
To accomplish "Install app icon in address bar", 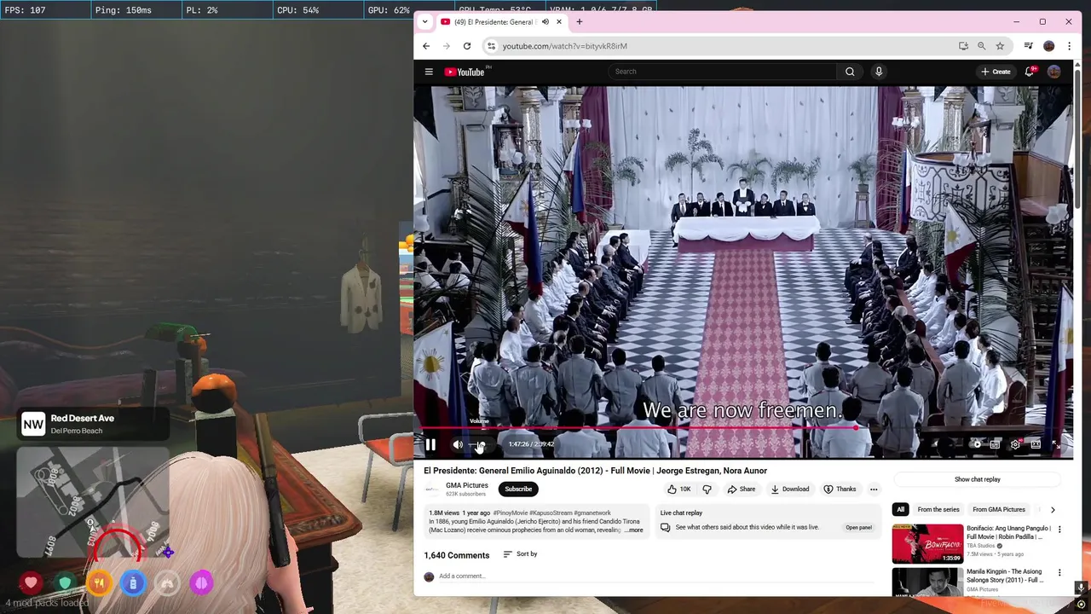I will click(x=963, y=46).
